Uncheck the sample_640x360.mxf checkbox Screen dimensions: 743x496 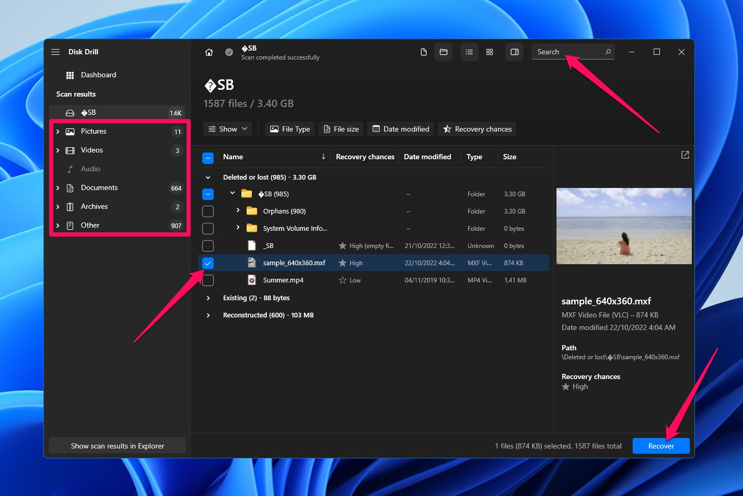(208, 263)
